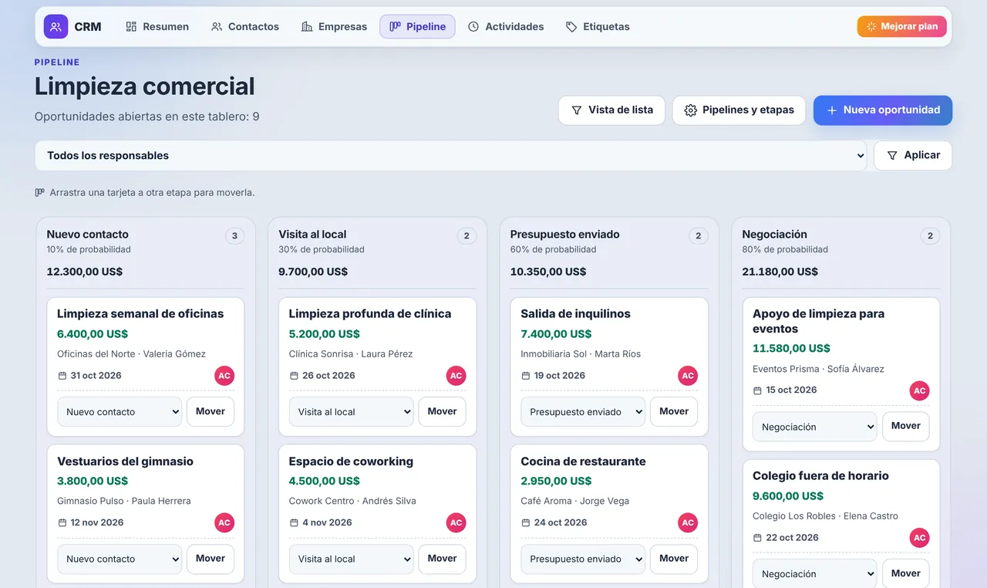Click Aplicar to apply the filter
The image size is (987, 588).
[913, 155]
